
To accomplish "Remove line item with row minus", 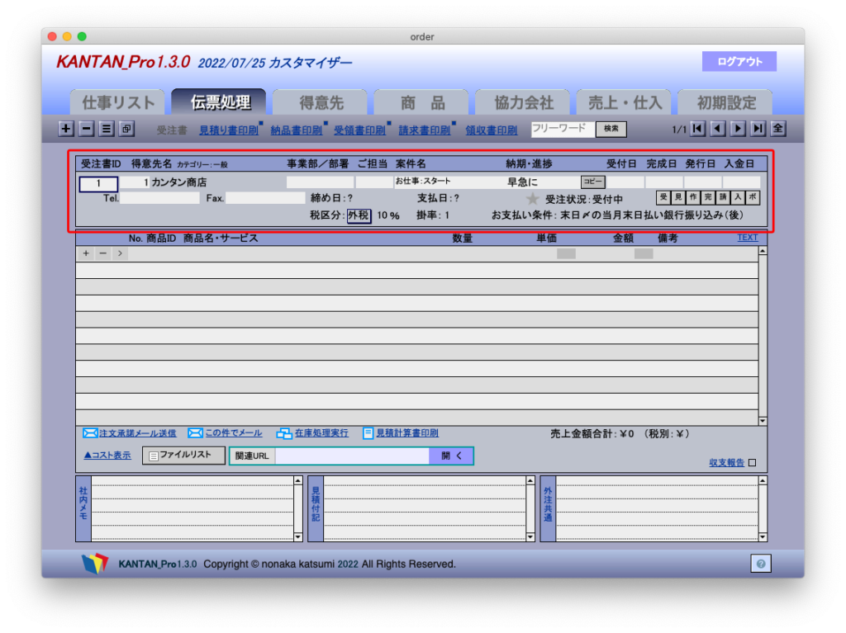I will pyautogui.click(x=103, y=253).
